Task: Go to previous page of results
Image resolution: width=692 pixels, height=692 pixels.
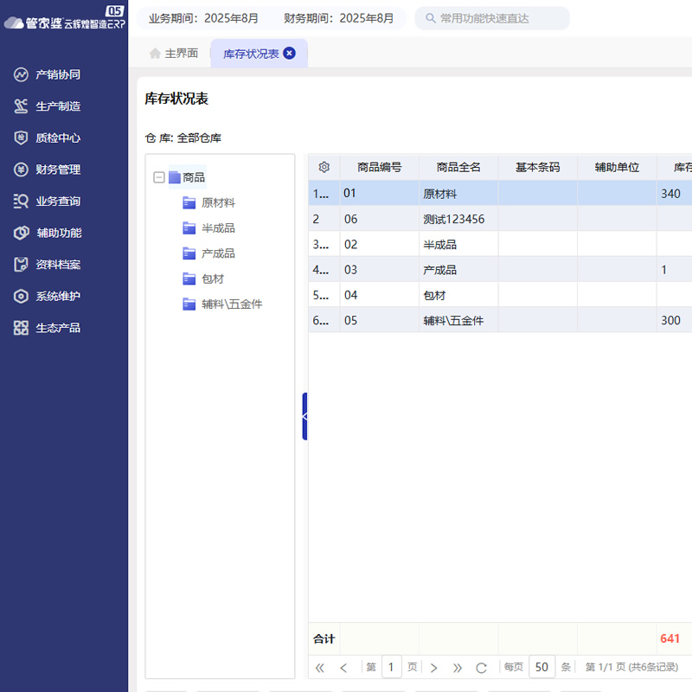Action: tap(343, 668)
